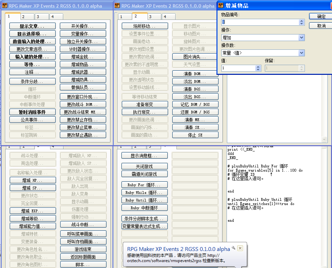Click the 增减物品 dialog title bar icon
This screenshot has width=332, height=268.
click(221, 6)
